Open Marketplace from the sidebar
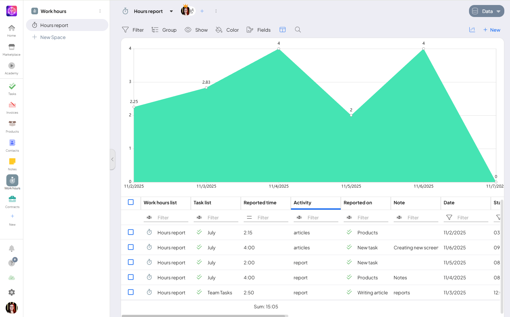The height and width of the screenshot is (317, 510). tap(12, 49)
